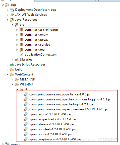
Task: Expand JAX-WS Web Services node
Action: 7,15
